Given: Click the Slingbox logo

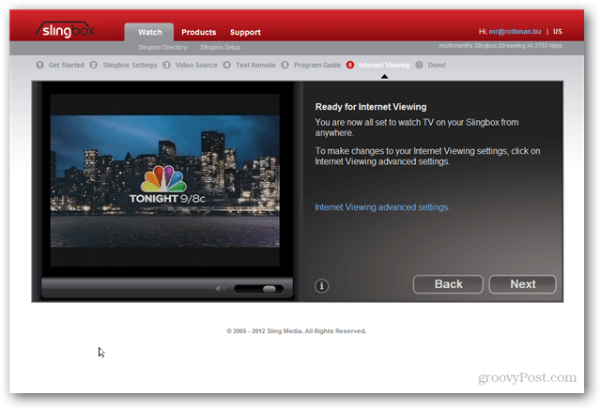Looking at the screenshot, I should pos(65,30).
